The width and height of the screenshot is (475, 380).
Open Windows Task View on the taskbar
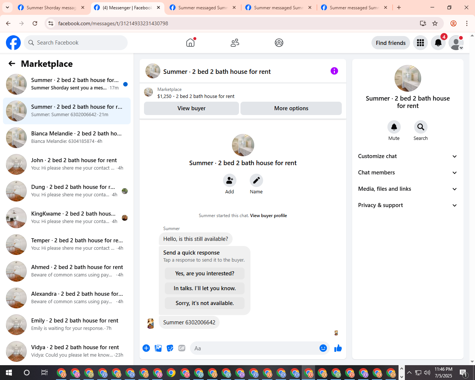coord(44,373)
